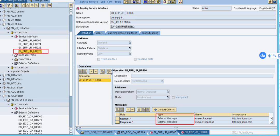Screen dimensions: 280x136
Task: Click the paste icon in Messages toolbar
Action: point(148,109)
